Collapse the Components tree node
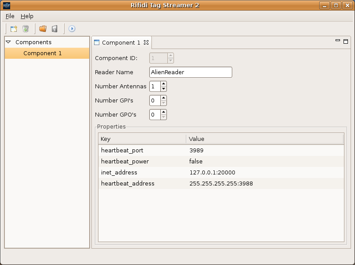Viewport: 355px width, 265px height. pyautogui.click(x=8, y=42)
